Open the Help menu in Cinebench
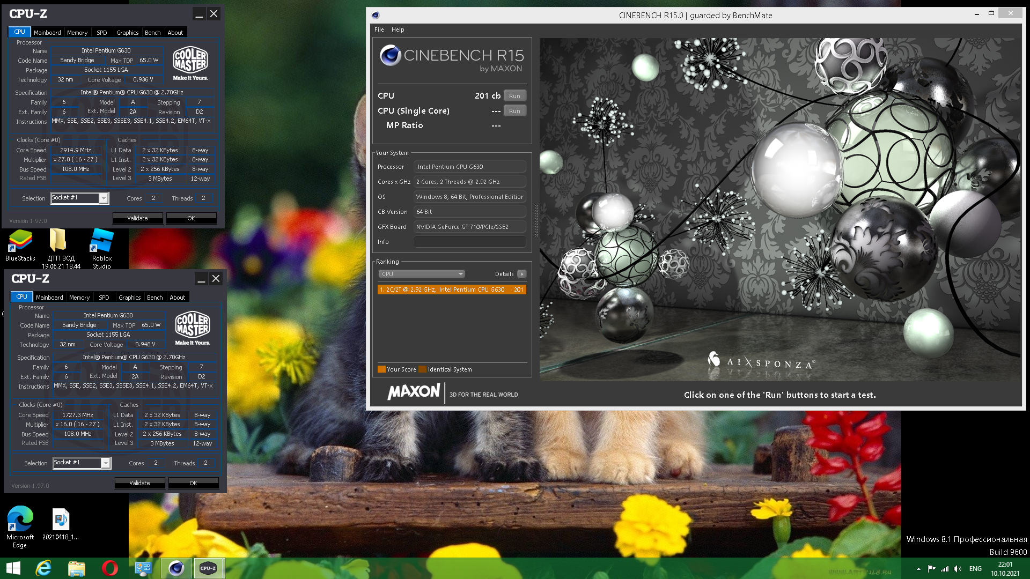The width and height of the screenshot is (1030, 579). point(398,29)
